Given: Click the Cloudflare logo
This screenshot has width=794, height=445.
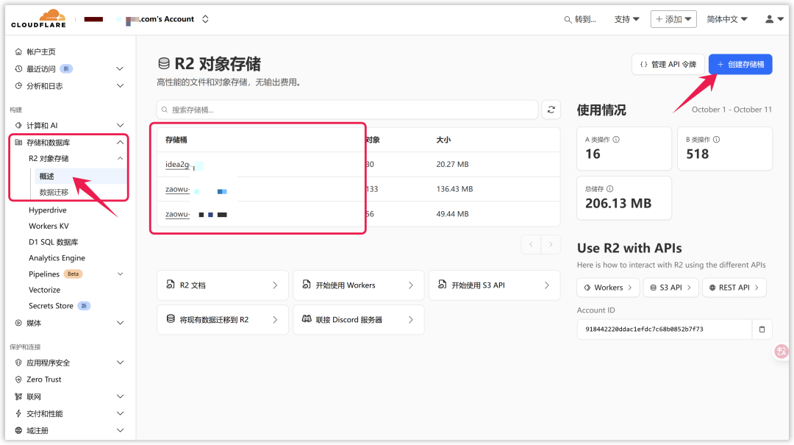Looking at the screenshot, I should click(38, 18).
